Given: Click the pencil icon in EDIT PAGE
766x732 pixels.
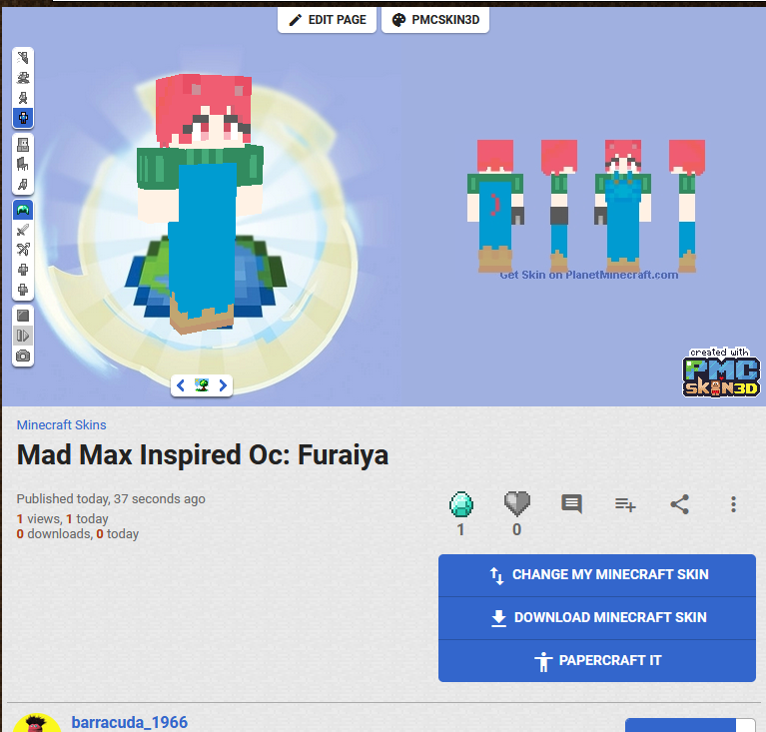Looking at the screenshot, I should click(x=296, y=20).
